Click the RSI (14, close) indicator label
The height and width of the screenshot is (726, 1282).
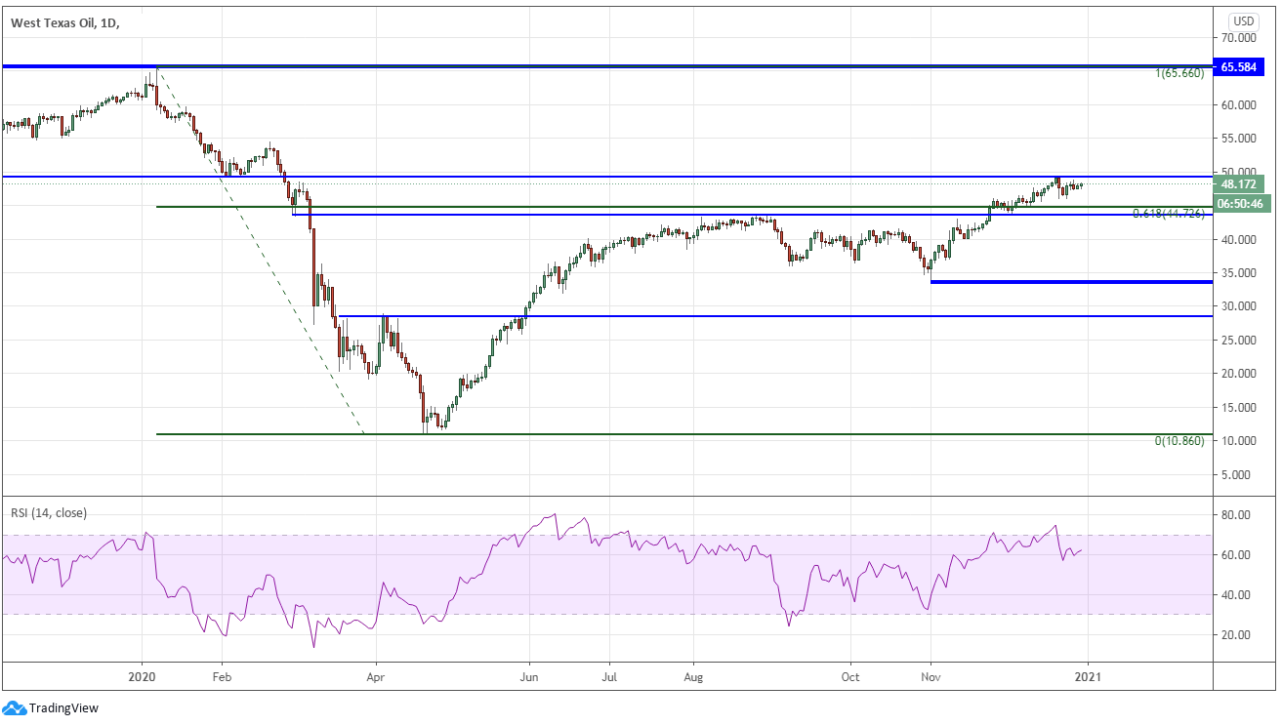tap(49, 513)
